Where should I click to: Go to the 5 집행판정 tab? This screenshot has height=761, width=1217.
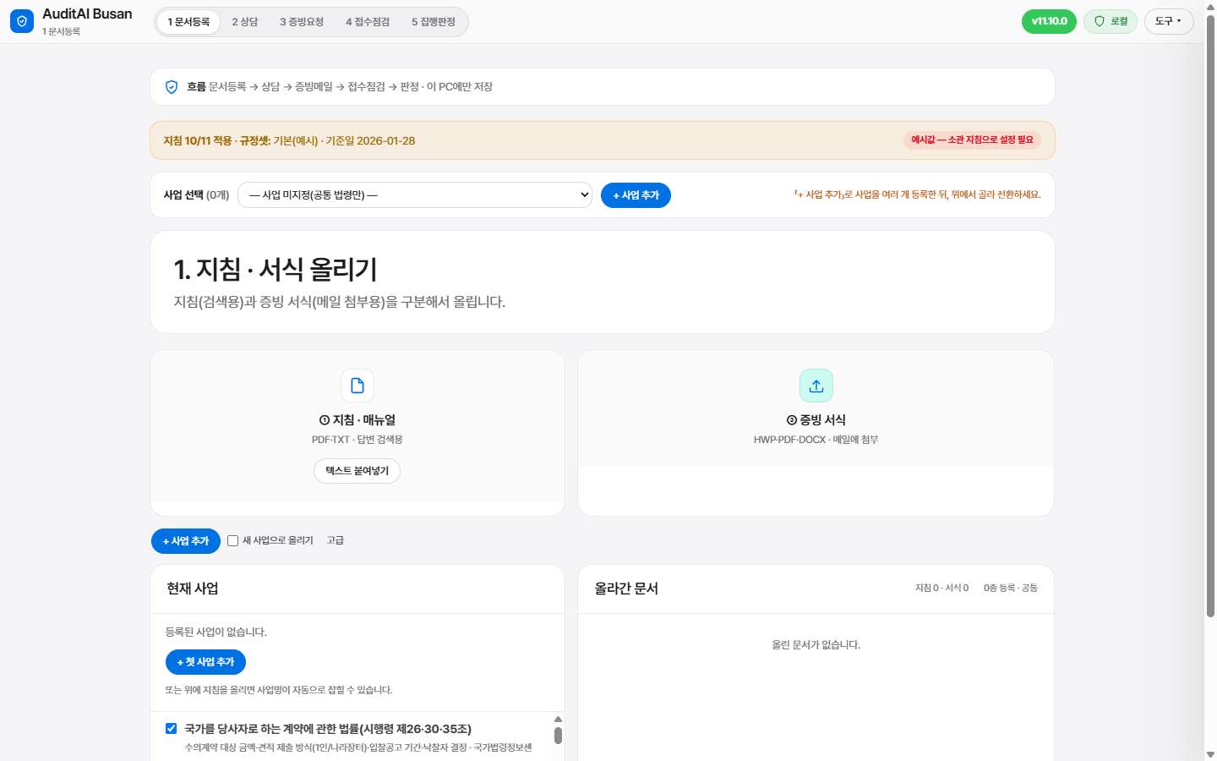coord(434,22)
